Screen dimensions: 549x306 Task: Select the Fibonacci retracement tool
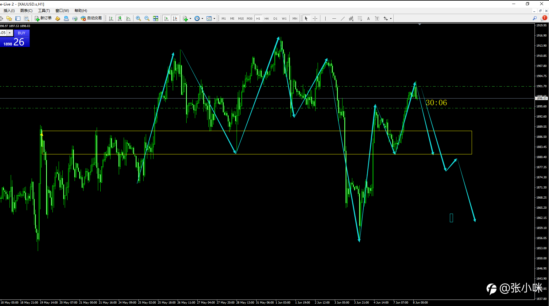(360, 18)
